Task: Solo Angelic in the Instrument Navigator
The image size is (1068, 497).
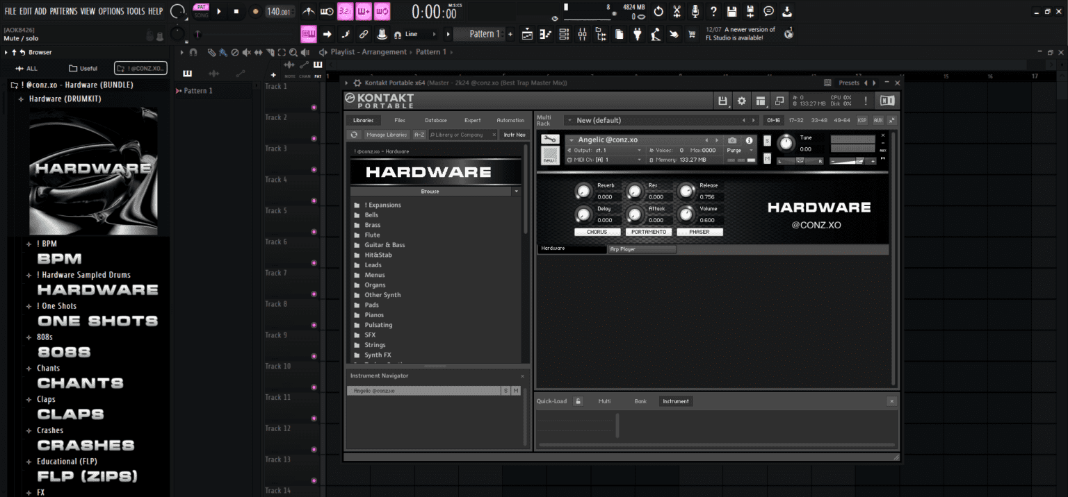Action: [x=505, y=390]
